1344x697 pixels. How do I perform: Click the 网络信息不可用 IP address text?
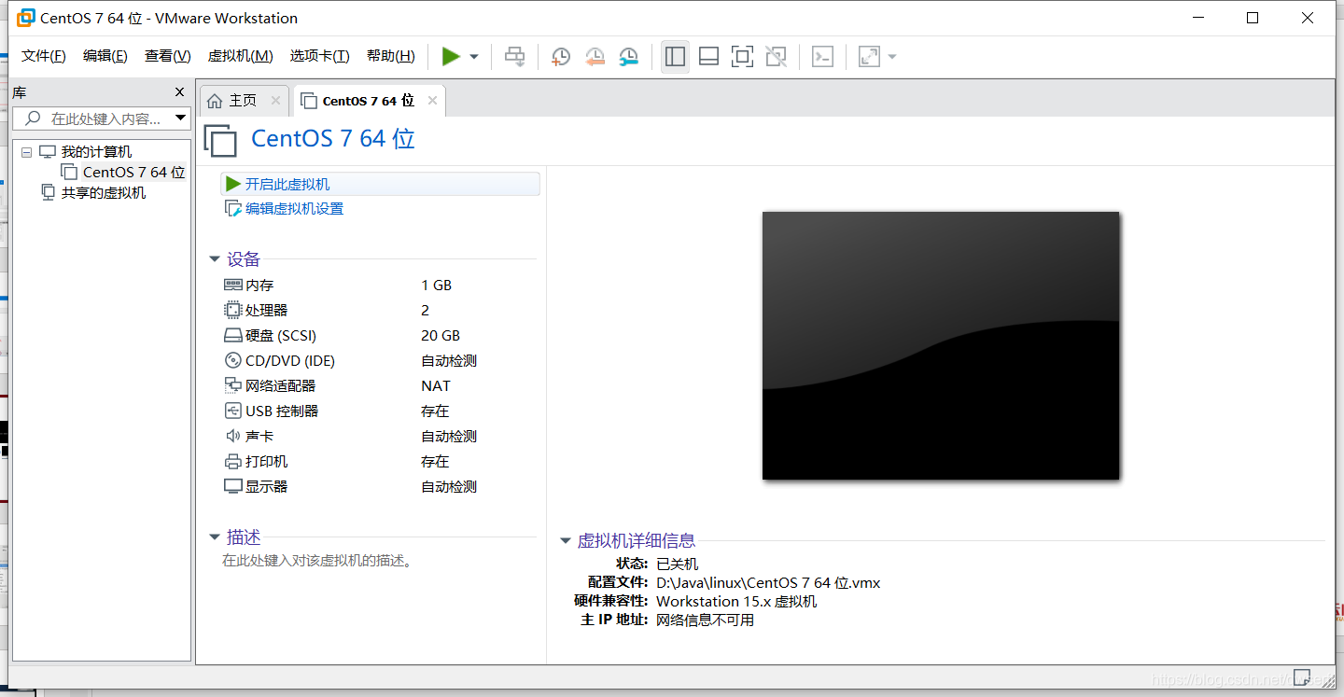(x=706, y=620)
